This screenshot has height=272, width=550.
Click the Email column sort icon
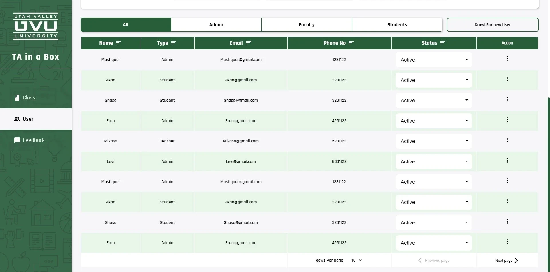click(x=248, y=43)
